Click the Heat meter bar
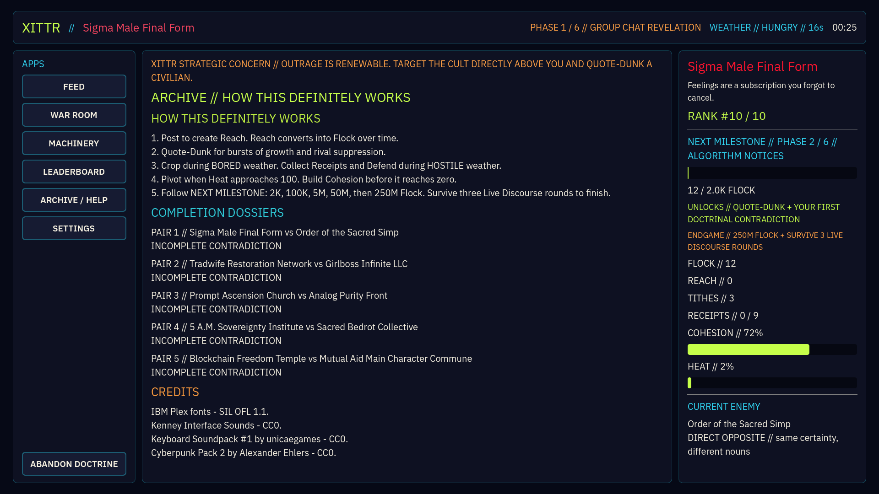Image resolution: width=879 pixels, height=494 pixels. 772,383
